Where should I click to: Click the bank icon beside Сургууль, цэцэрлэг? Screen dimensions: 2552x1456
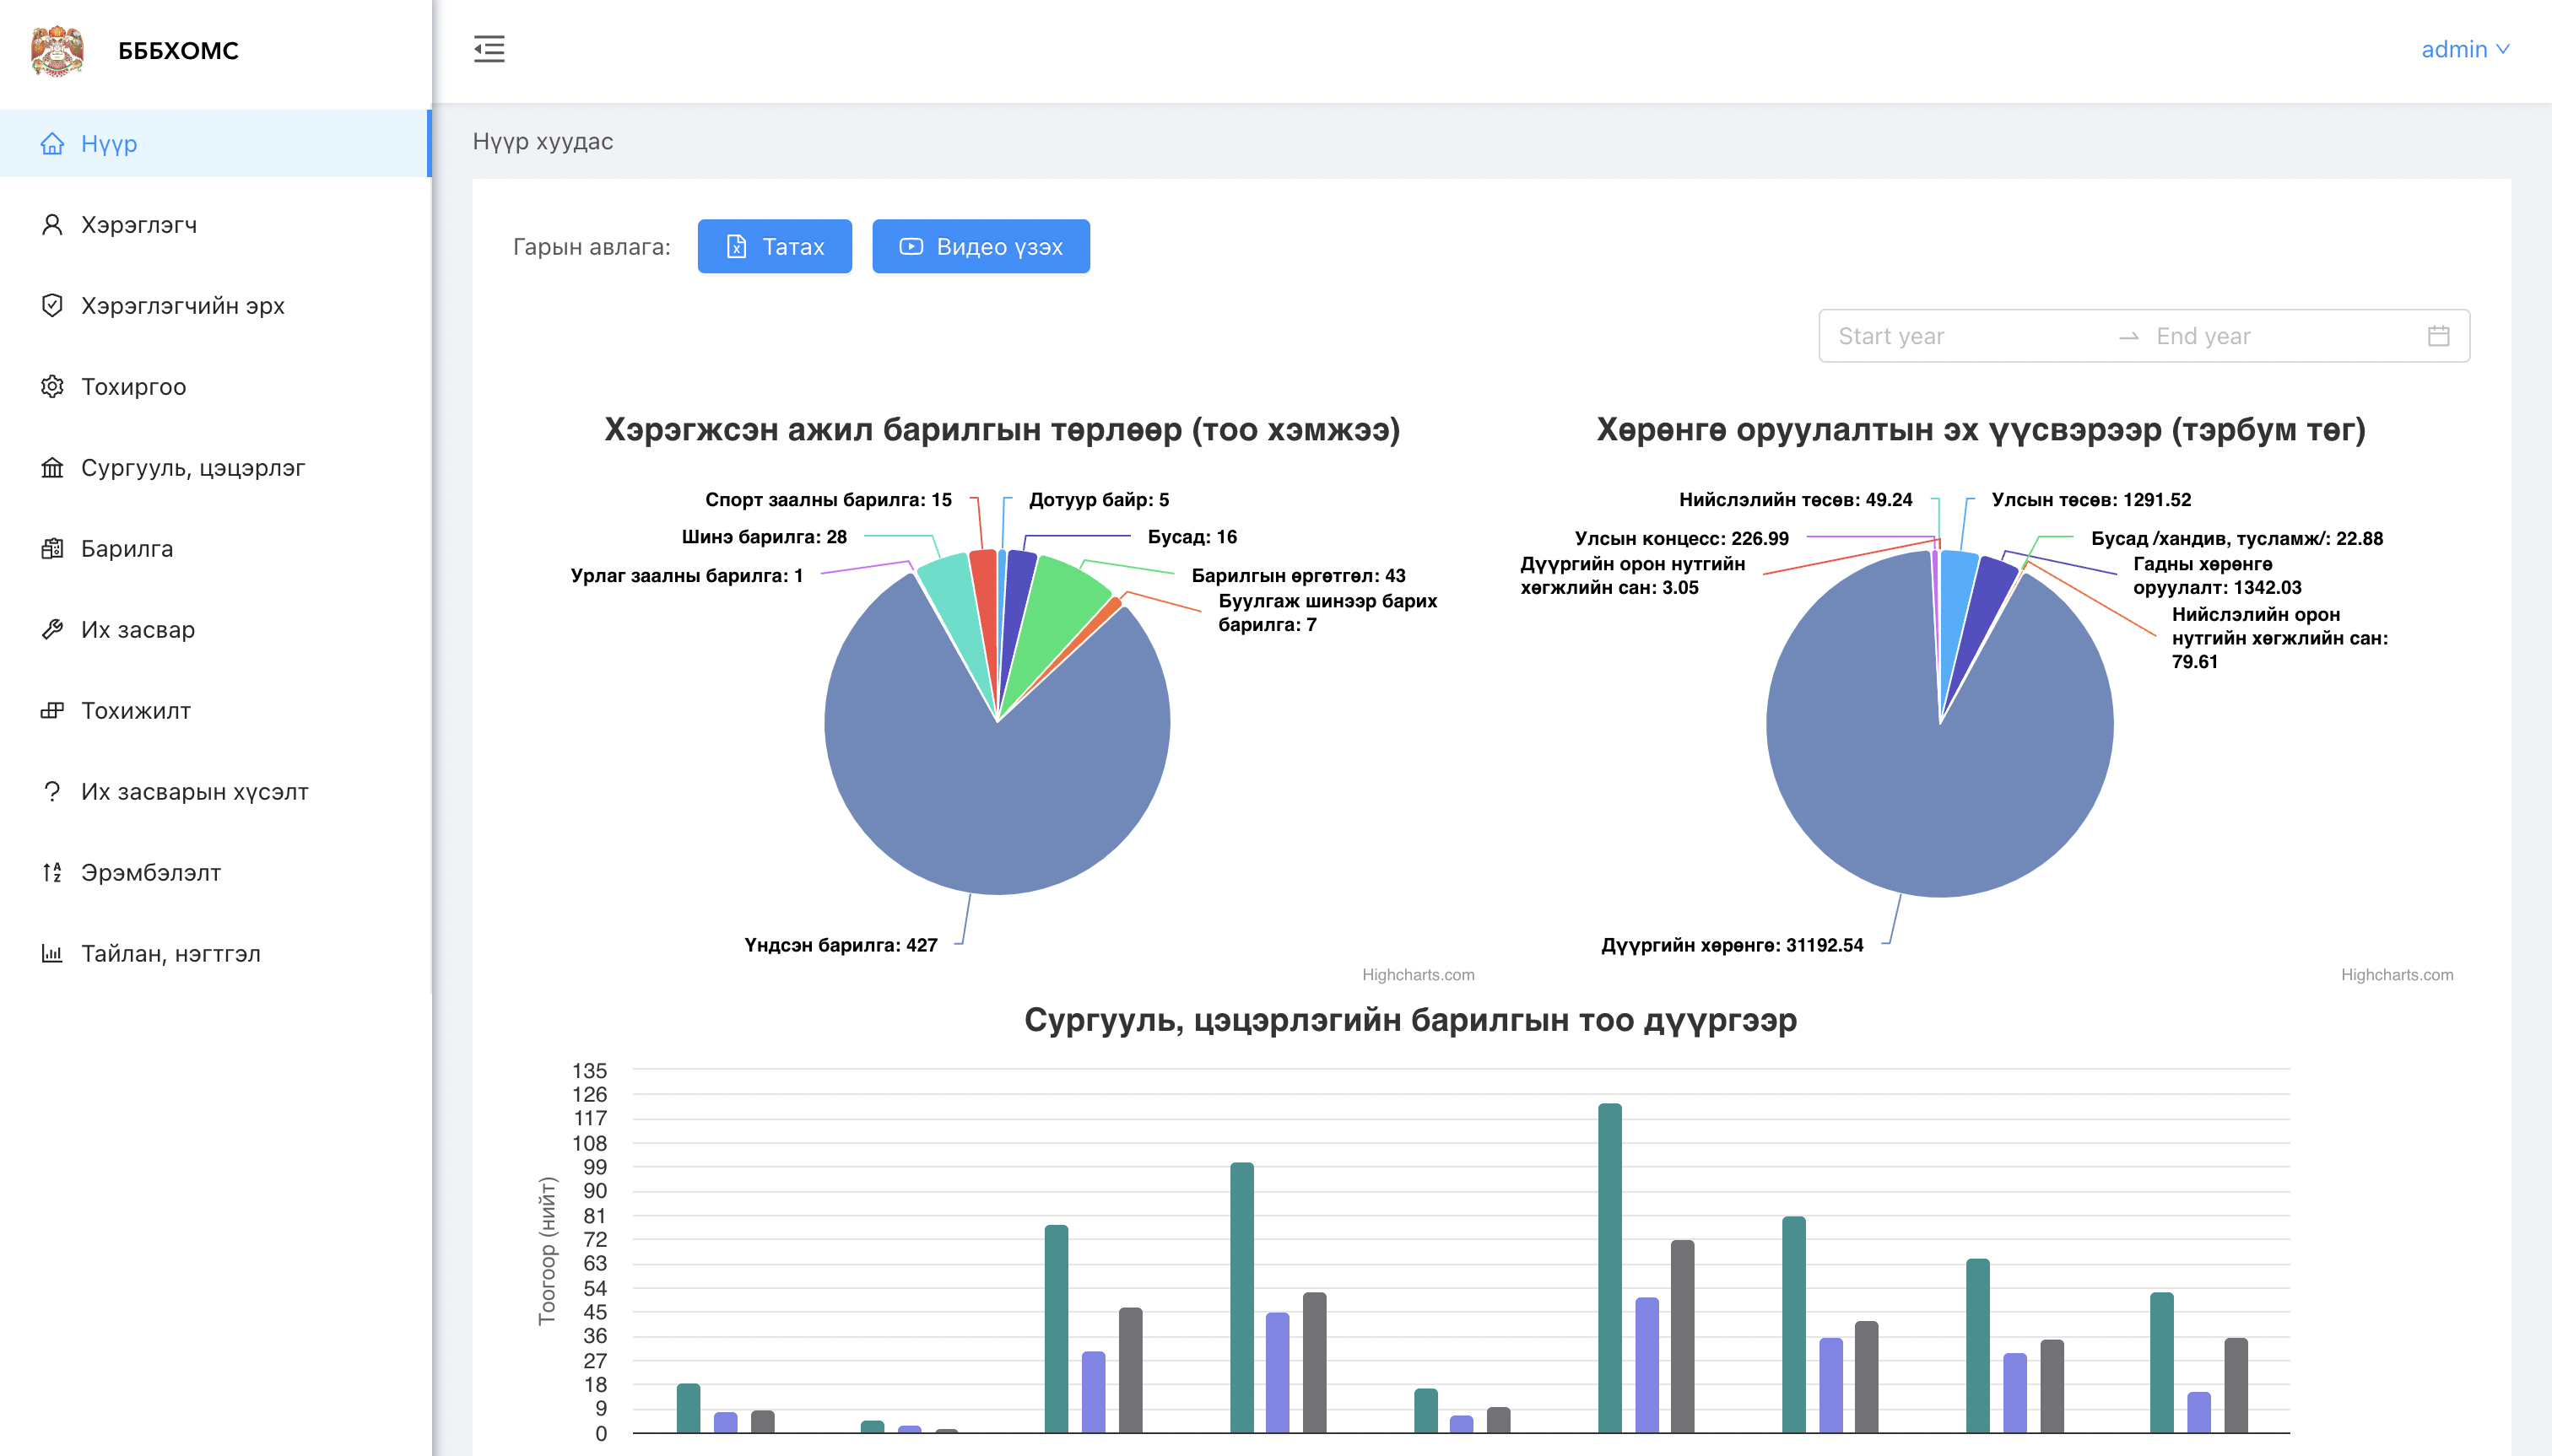52,468
